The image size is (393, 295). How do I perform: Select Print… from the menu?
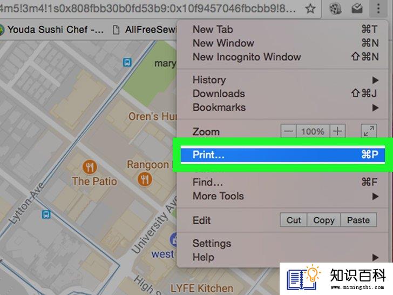pyautogui.click(x=282, y=155)
